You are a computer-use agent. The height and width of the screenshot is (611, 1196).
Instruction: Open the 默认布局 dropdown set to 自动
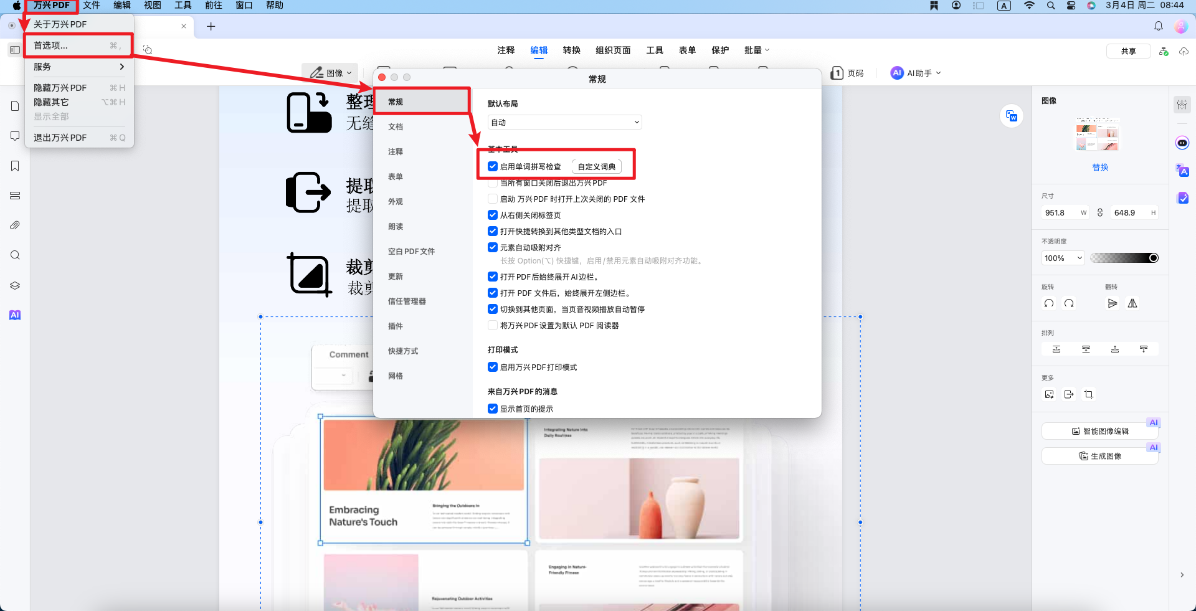[564, 121]
